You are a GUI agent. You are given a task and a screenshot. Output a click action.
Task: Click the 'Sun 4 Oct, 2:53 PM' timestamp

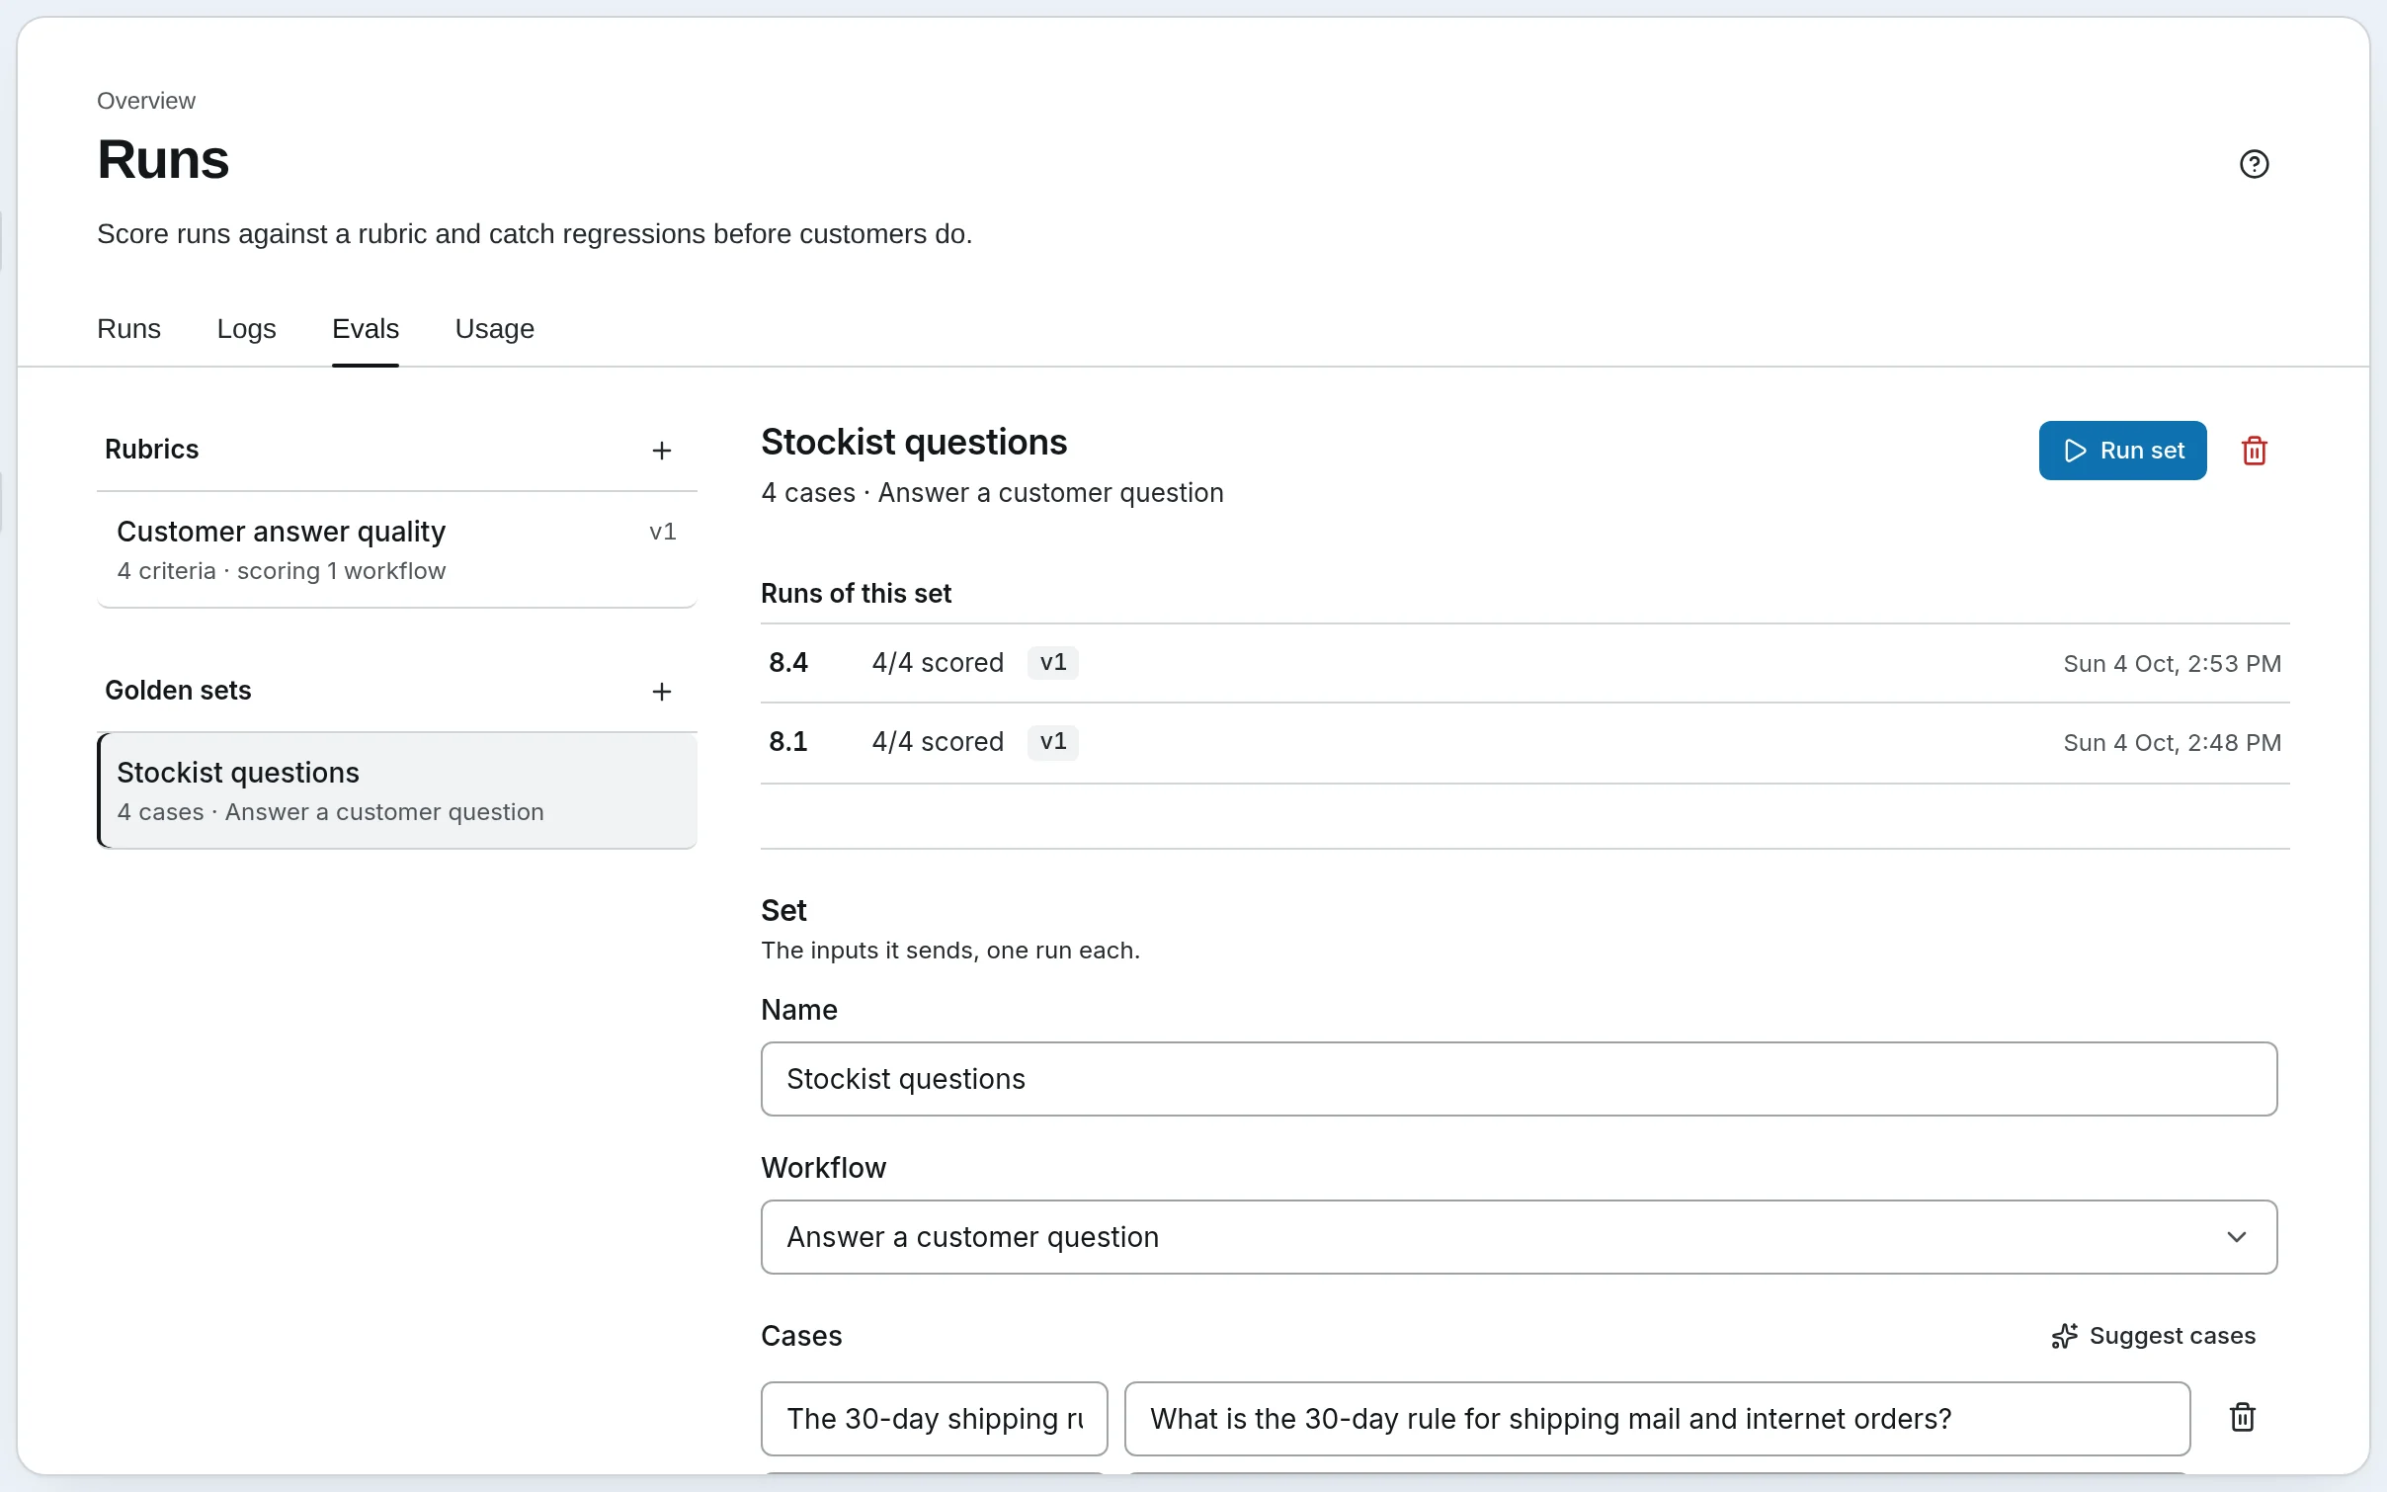click(x=2172, y=664)
